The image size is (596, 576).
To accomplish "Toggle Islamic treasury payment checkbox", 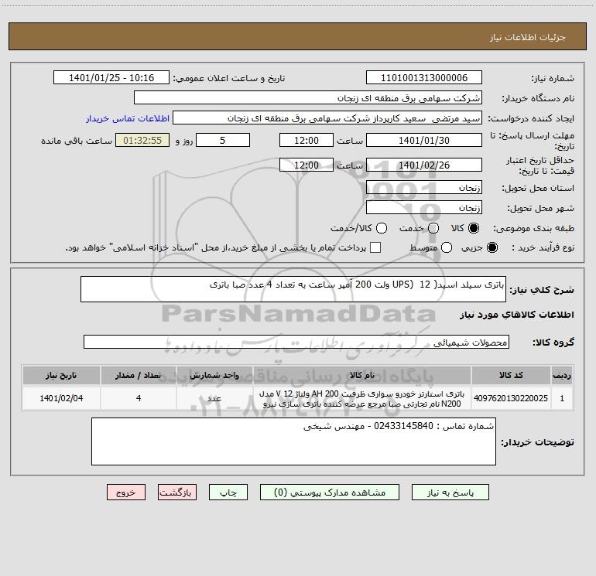I will 375,247.
